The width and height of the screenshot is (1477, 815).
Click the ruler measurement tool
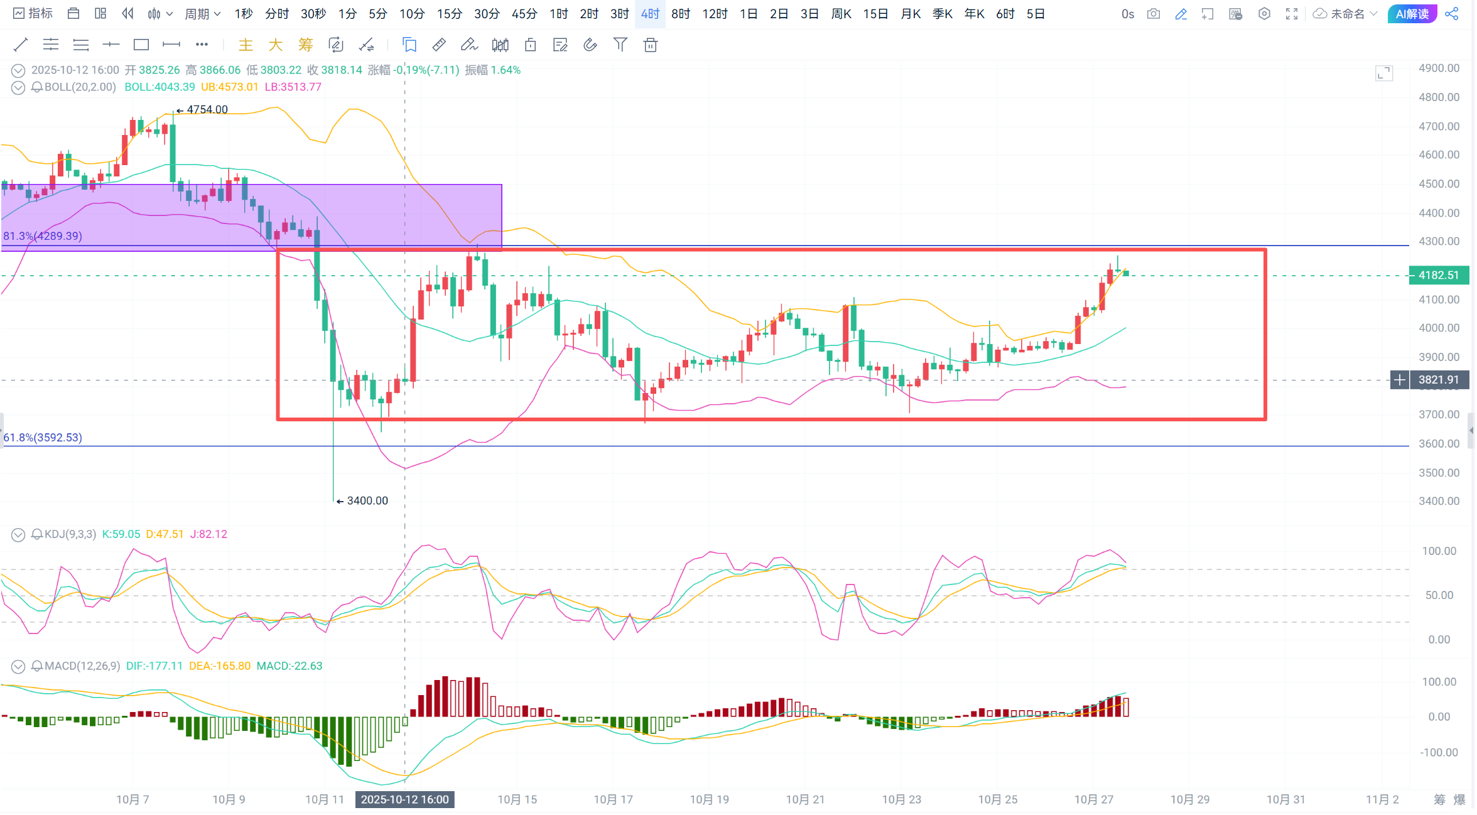439,45
